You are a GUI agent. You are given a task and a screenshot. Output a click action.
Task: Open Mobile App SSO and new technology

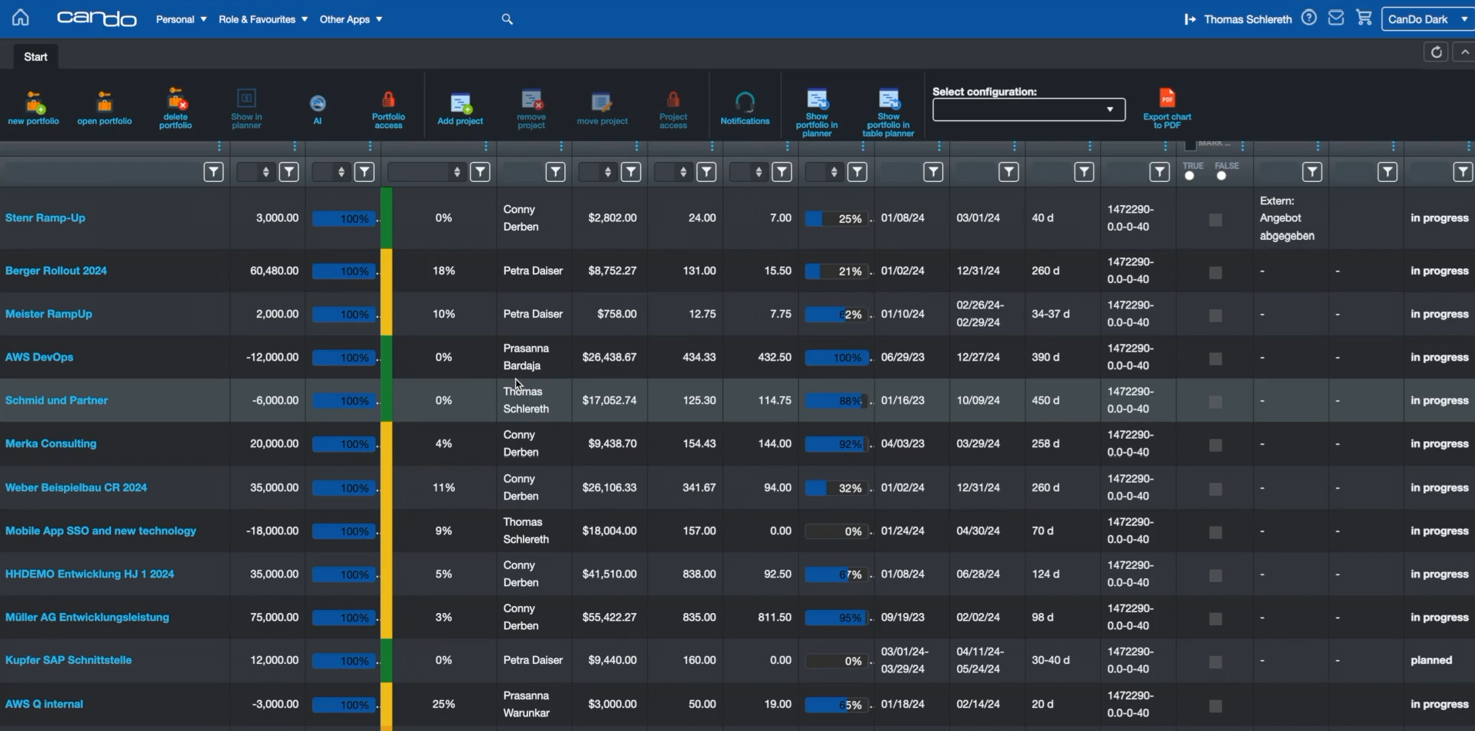[101, 531]
